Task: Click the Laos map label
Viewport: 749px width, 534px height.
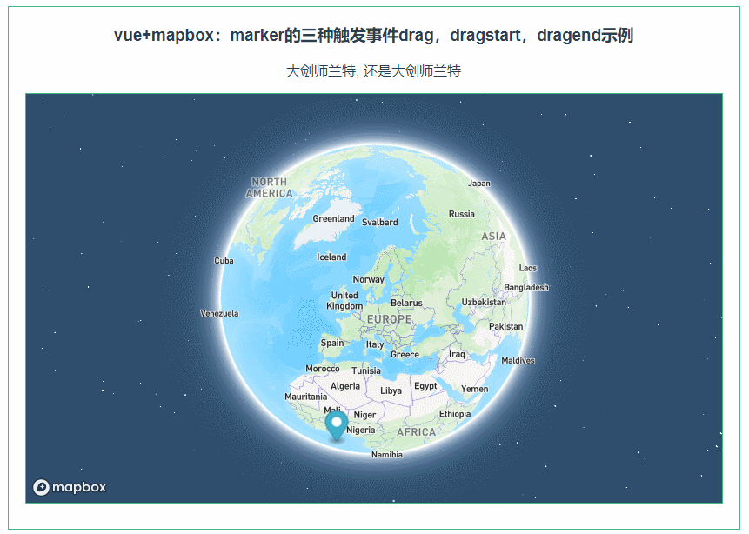Action: 528,269
